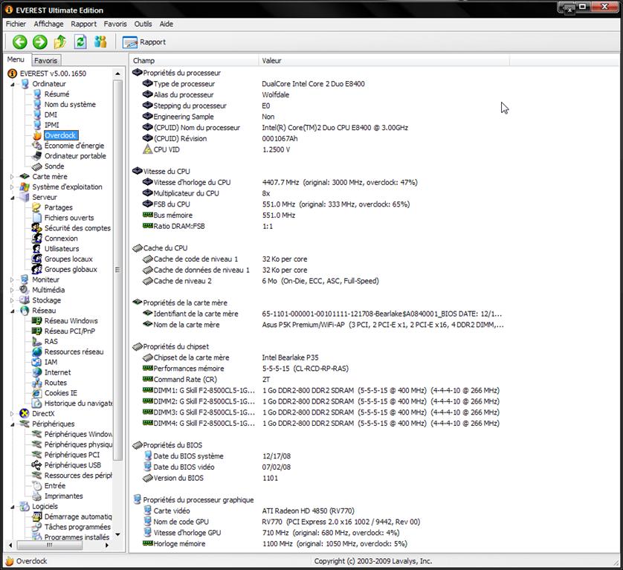
Task: Open the Périphériques PCI tree item
Action: pos(72,455)
